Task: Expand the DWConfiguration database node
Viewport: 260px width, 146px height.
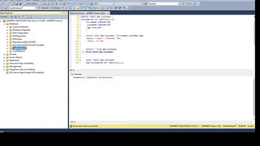Action: (7, 33)
